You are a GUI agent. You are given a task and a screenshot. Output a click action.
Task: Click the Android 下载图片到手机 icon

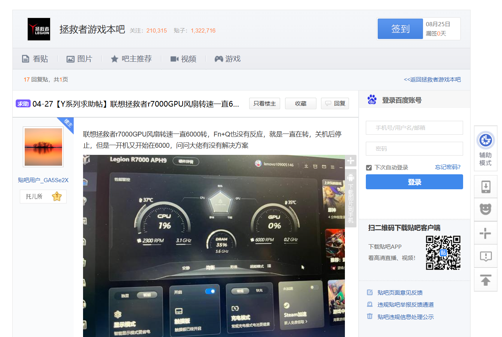(351, 198)
